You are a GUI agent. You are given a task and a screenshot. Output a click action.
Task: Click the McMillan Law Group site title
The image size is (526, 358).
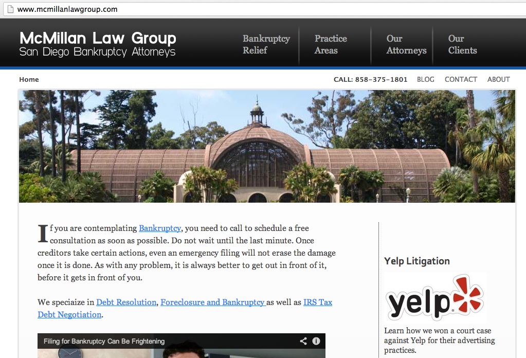pos(98,38)
